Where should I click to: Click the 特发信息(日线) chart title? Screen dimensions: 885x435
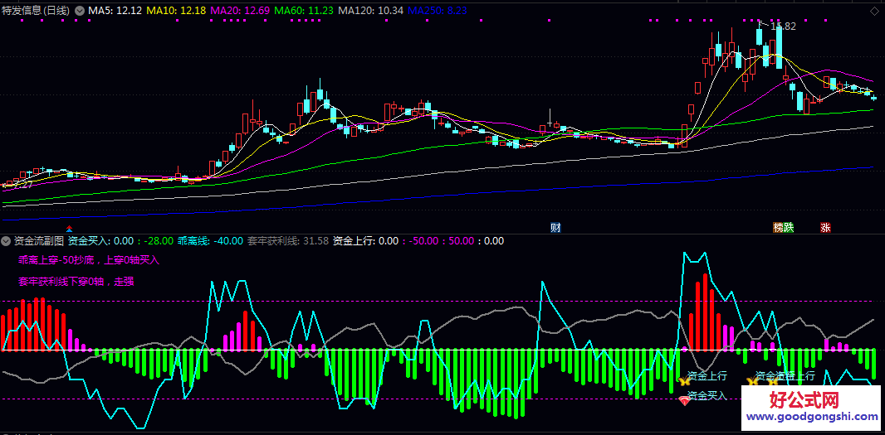click(x=36, y=10)
